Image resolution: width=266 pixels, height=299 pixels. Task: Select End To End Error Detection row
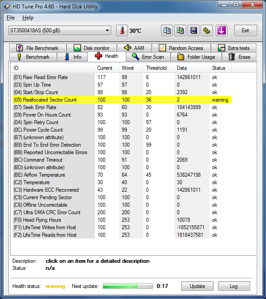tap(122, 145)
